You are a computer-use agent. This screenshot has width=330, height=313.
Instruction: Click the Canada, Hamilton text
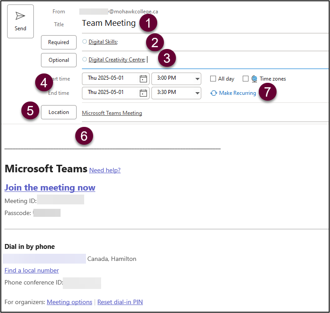pyautogui.click(x=112, y=259)
